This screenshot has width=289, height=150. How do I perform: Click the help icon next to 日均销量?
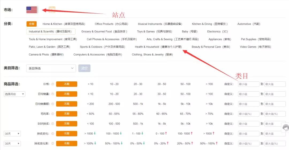click(53, 94)
